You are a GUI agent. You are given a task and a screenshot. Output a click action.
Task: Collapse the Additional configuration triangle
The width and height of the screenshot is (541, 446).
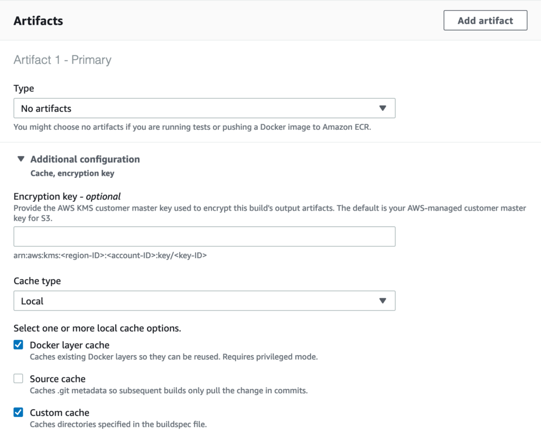point(21,159)
